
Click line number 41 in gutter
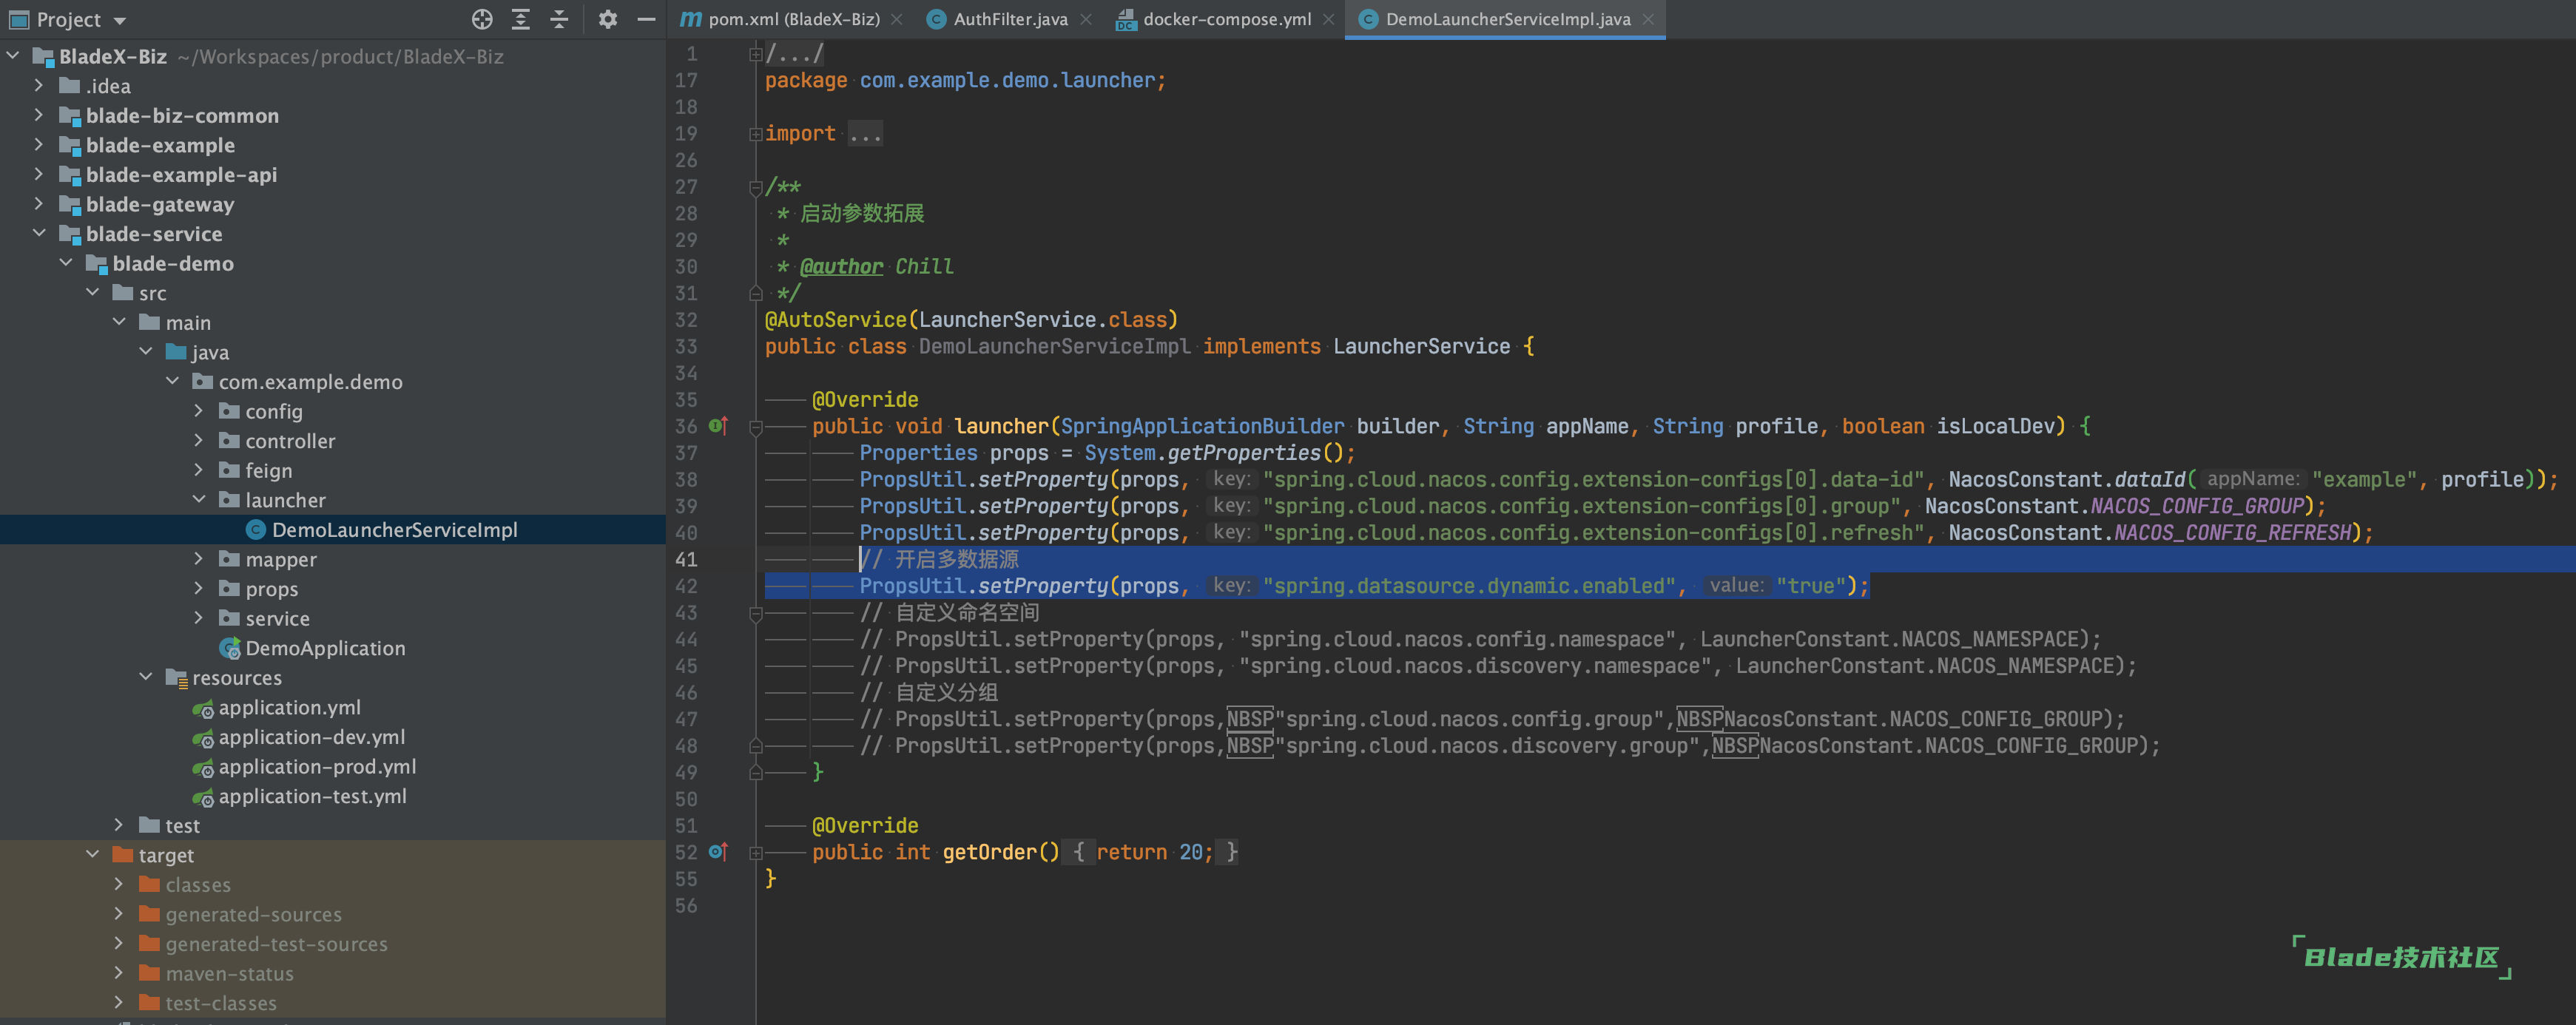pos(686,560)
